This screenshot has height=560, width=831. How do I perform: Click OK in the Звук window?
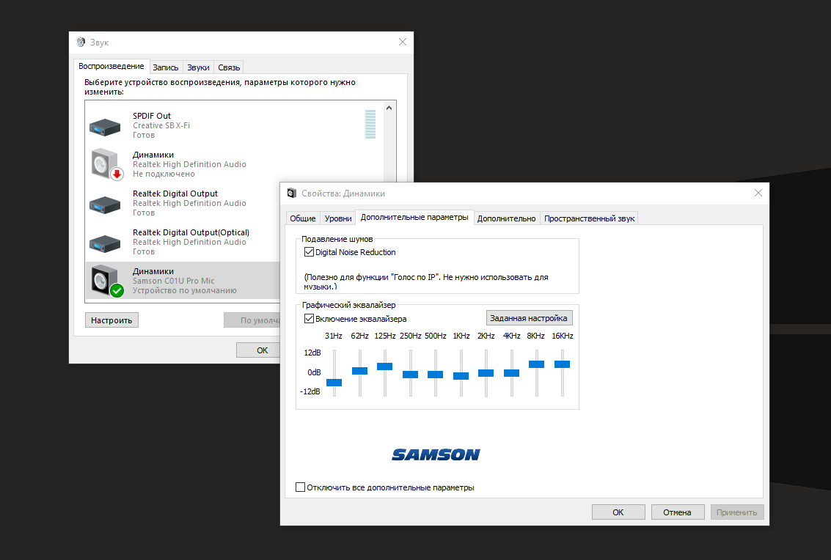click(x=258, y=350)
